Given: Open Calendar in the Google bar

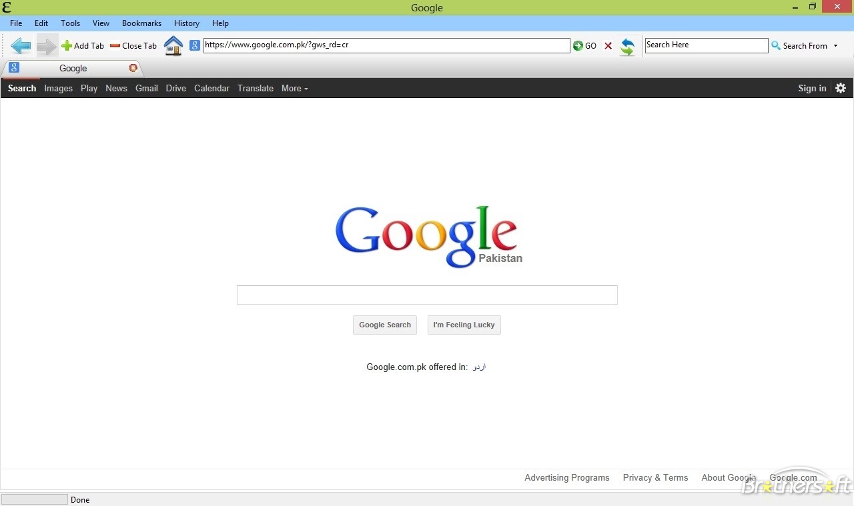Looking at the screenshot, I should [x=211, y=88].
